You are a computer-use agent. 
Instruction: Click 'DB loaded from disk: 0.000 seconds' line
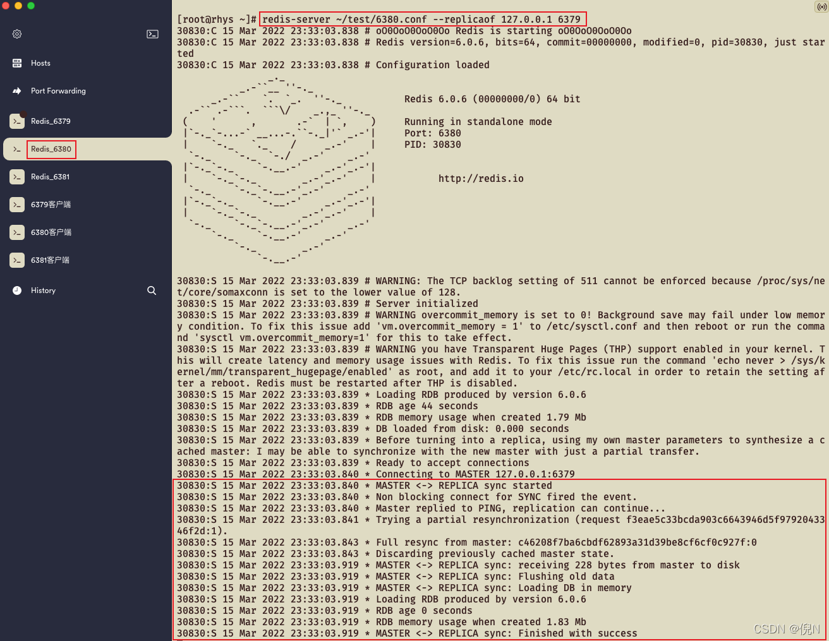coord(373,429)
